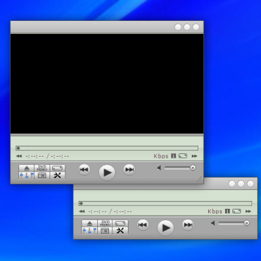Click the black video area
261x261 pixels.
(107, 84)
